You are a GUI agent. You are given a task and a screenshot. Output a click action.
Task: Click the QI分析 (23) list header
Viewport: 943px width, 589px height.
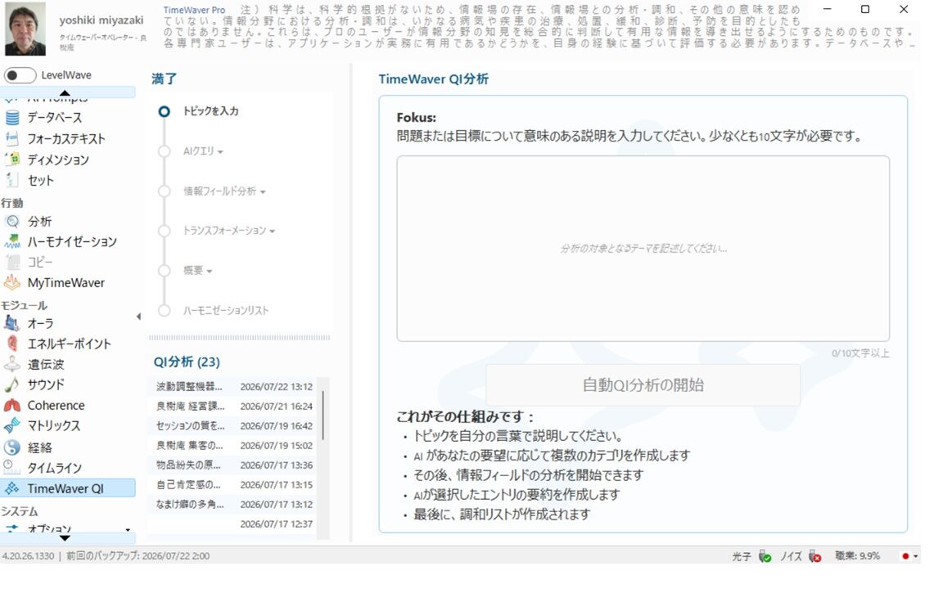[187, 362]
